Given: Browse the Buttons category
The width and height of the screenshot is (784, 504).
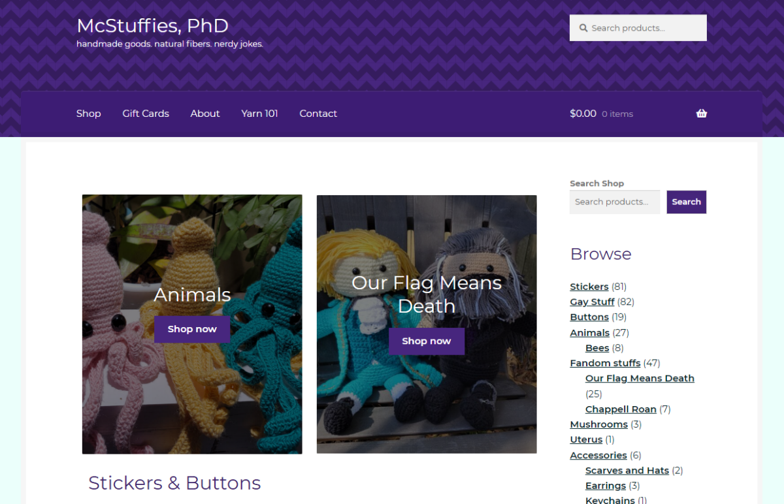Looking at the screenshot, I should coord(589,317).
